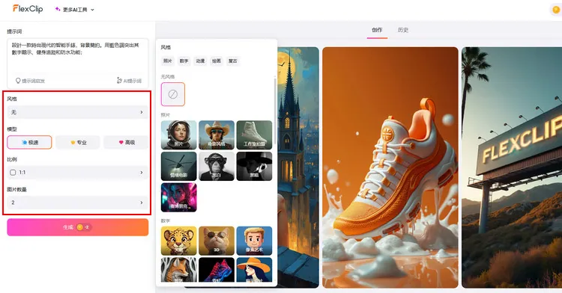Click the prompt inspiration lightbulb icon
The width and height of the screenshot is (562, 293).
(x=18, y=81)
